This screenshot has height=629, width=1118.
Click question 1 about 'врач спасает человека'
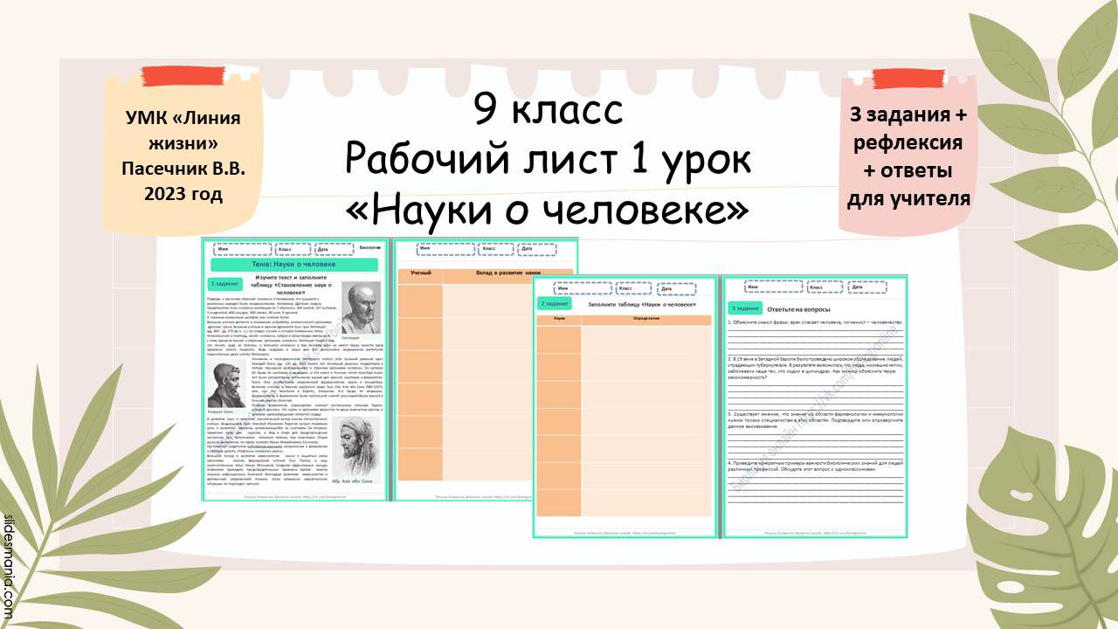click(815, 322)
